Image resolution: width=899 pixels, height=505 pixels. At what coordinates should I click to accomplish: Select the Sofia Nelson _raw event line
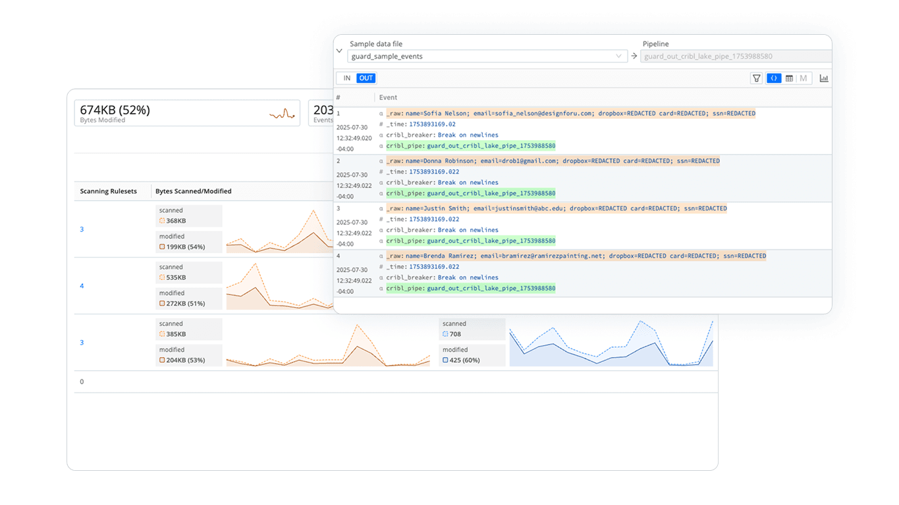[570, 113]
